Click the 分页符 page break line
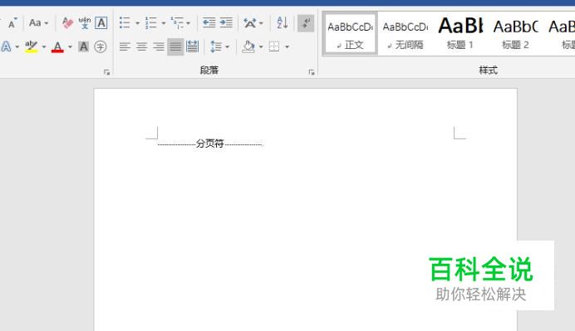 tap(209, 144)
